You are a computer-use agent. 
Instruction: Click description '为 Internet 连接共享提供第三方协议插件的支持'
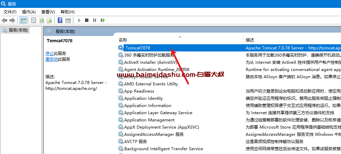click(290, 113)
